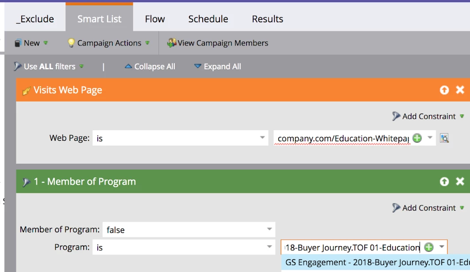Delete the Member of Program filter
This screenshot has width=470, height=272.
(x=460, y=181)
